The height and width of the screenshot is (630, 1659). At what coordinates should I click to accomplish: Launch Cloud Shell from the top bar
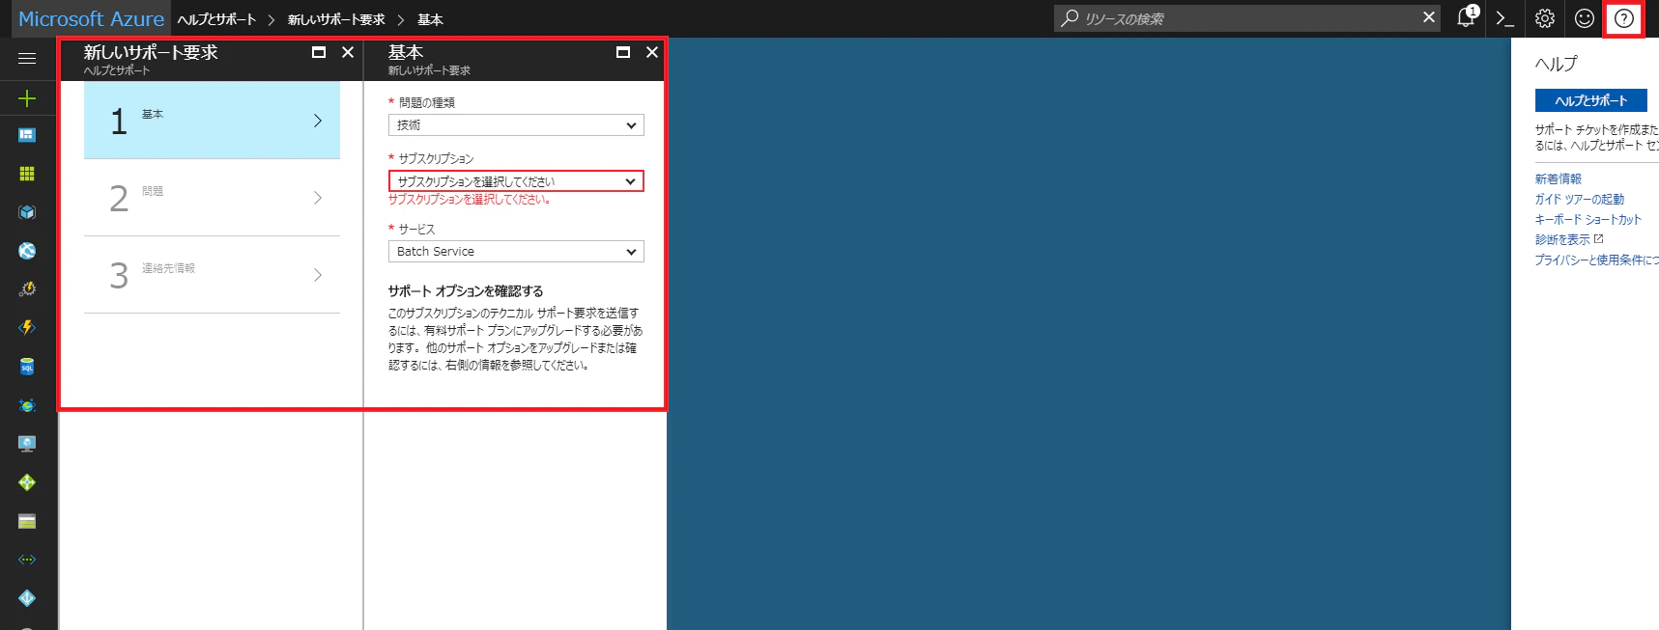pyautogui.click(x=1504, y=18)
